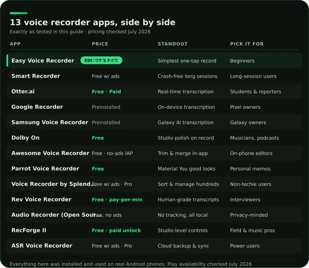Select the Smart Recorder app name

point(36,76)
